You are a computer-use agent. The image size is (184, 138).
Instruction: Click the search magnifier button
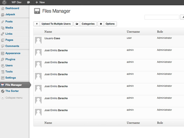[x=183, y=17]
